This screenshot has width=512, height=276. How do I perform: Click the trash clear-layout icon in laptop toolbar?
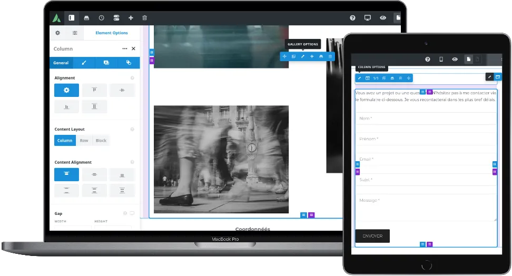145,18
